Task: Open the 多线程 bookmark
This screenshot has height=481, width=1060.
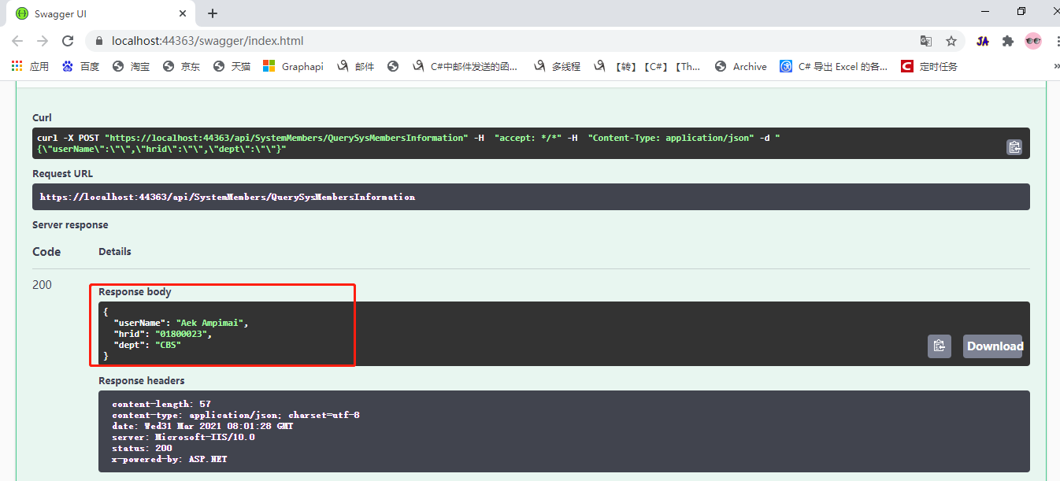Action: pyautogui.click(x=557, y=66)
